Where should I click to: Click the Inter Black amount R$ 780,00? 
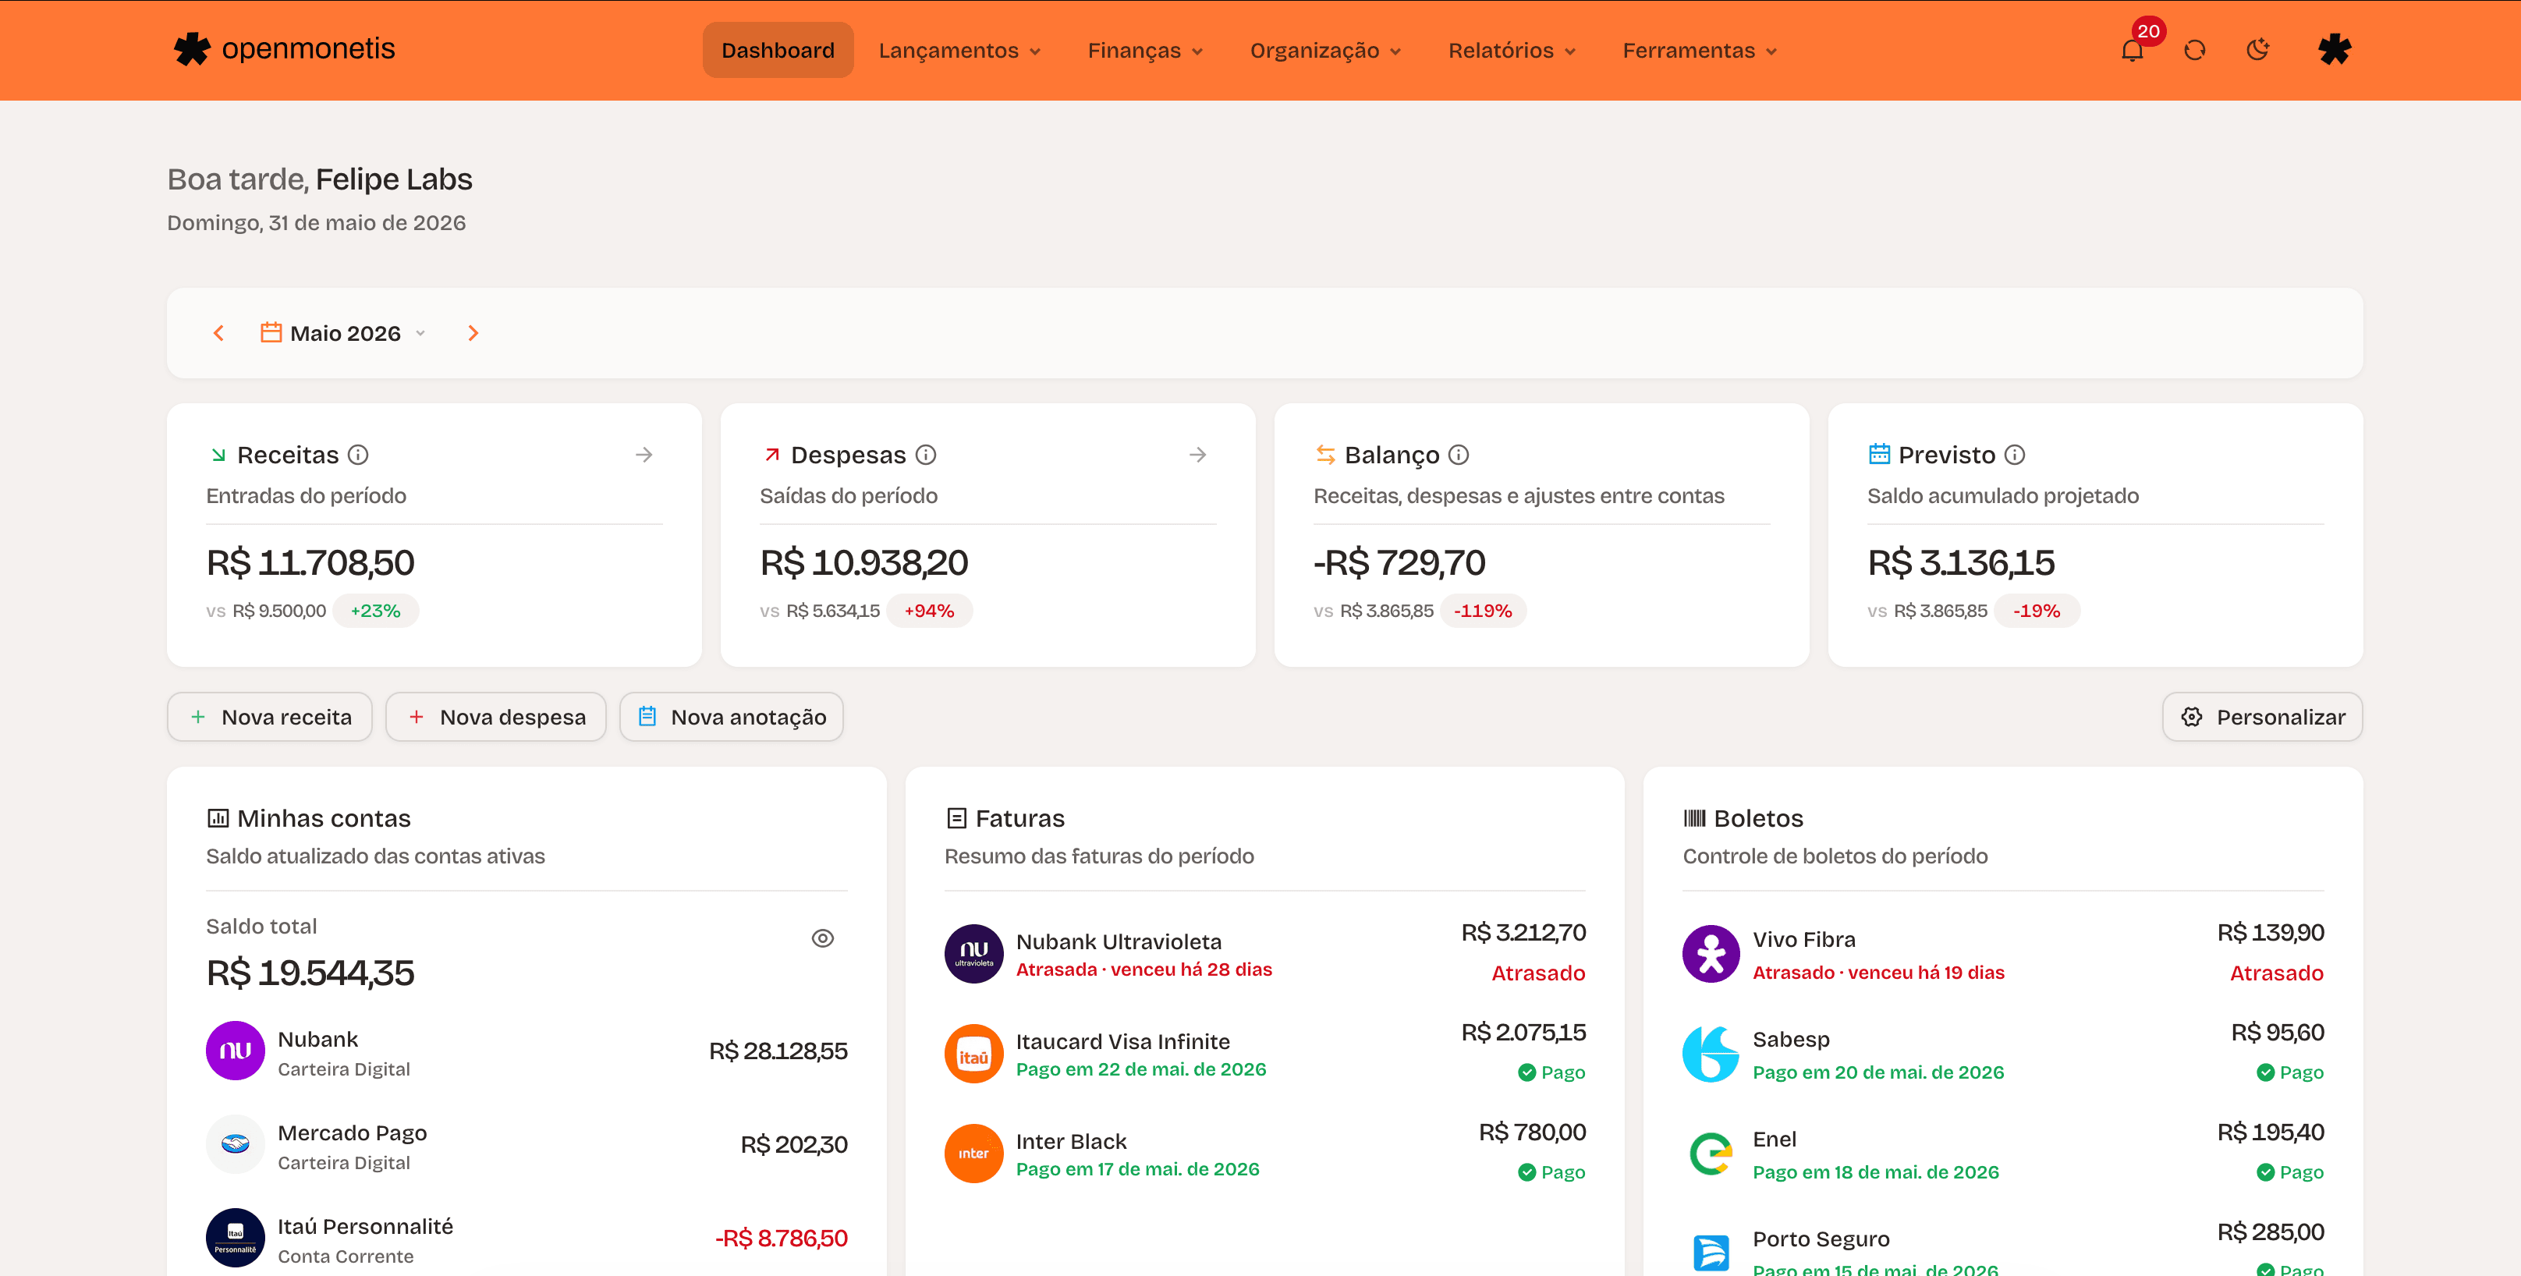click(1532, 1131)
